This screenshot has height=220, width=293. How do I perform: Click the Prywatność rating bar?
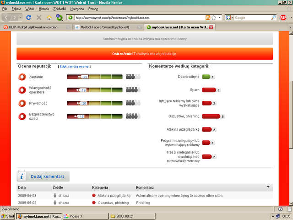click(x=95, y=103)
